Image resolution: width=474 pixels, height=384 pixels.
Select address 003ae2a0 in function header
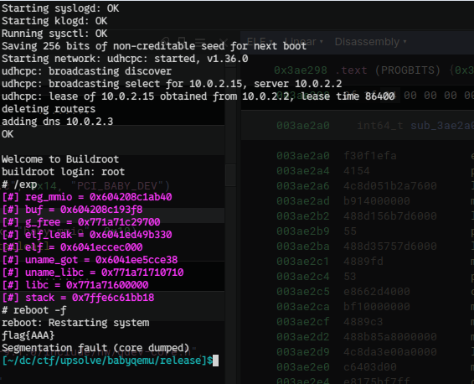click(x=303, y=125)
